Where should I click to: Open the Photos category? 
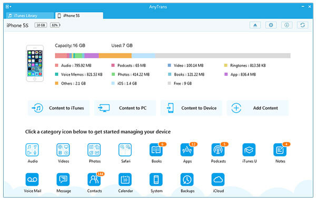pos(94,150)
